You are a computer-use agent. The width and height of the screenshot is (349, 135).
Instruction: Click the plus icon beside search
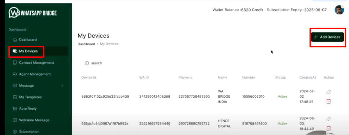tap(87, 63)
